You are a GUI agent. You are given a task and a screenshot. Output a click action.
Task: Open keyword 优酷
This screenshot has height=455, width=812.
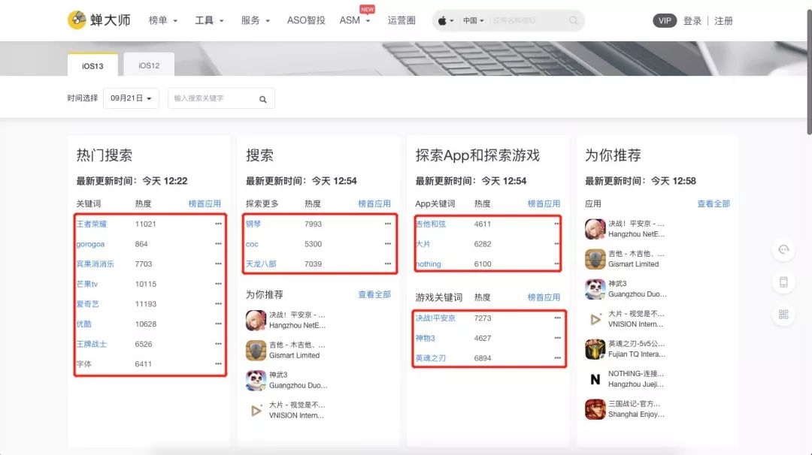pyautogui.click(x=83, y=324)
